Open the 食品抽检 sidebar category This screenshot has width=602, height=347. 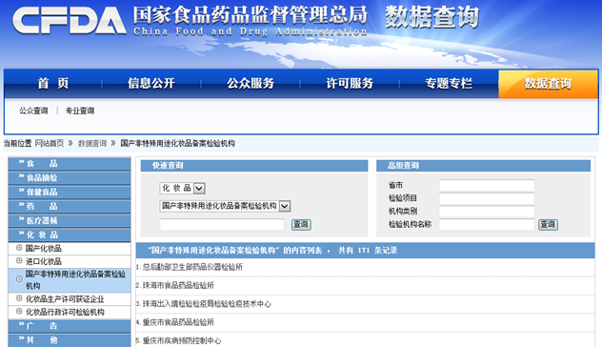(x=70, y=177)
